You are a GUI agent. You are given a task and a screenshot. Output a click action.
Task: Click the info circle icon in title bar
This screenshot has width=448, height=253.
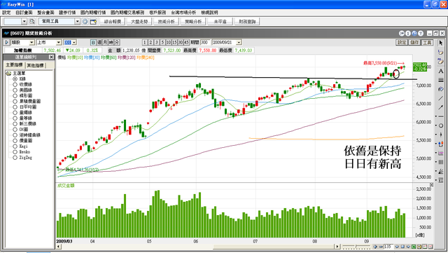coord(408,34)
